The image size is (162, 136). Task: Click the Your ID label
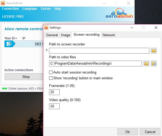pos(9,38)
